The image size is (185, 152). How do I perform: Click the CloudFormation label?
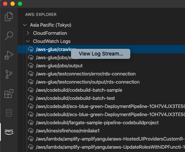(x=50, y=33)
